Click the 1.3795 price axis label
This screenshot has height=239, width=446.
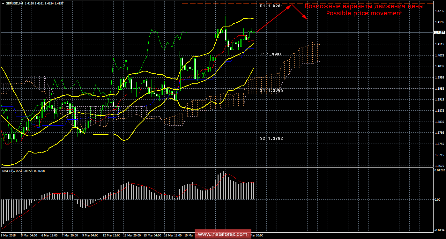coord(439,133)
